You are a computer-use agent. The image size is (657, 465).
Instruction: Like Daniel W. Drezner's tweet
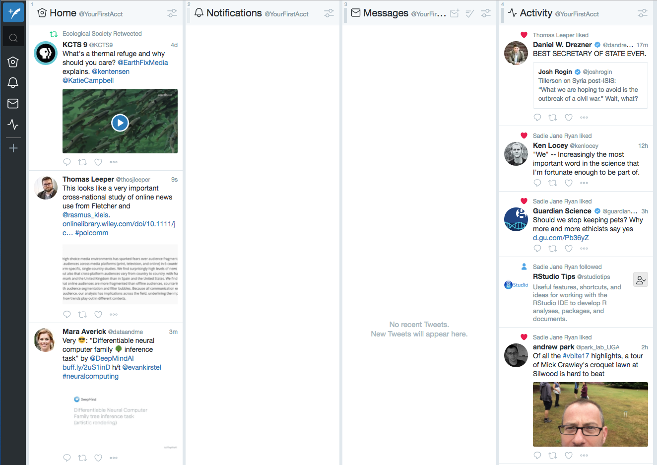click(569, 117)
